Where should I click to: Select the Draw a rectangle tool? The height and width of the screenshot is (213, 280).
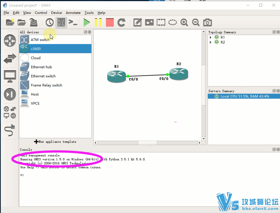[x=161, y=23]
